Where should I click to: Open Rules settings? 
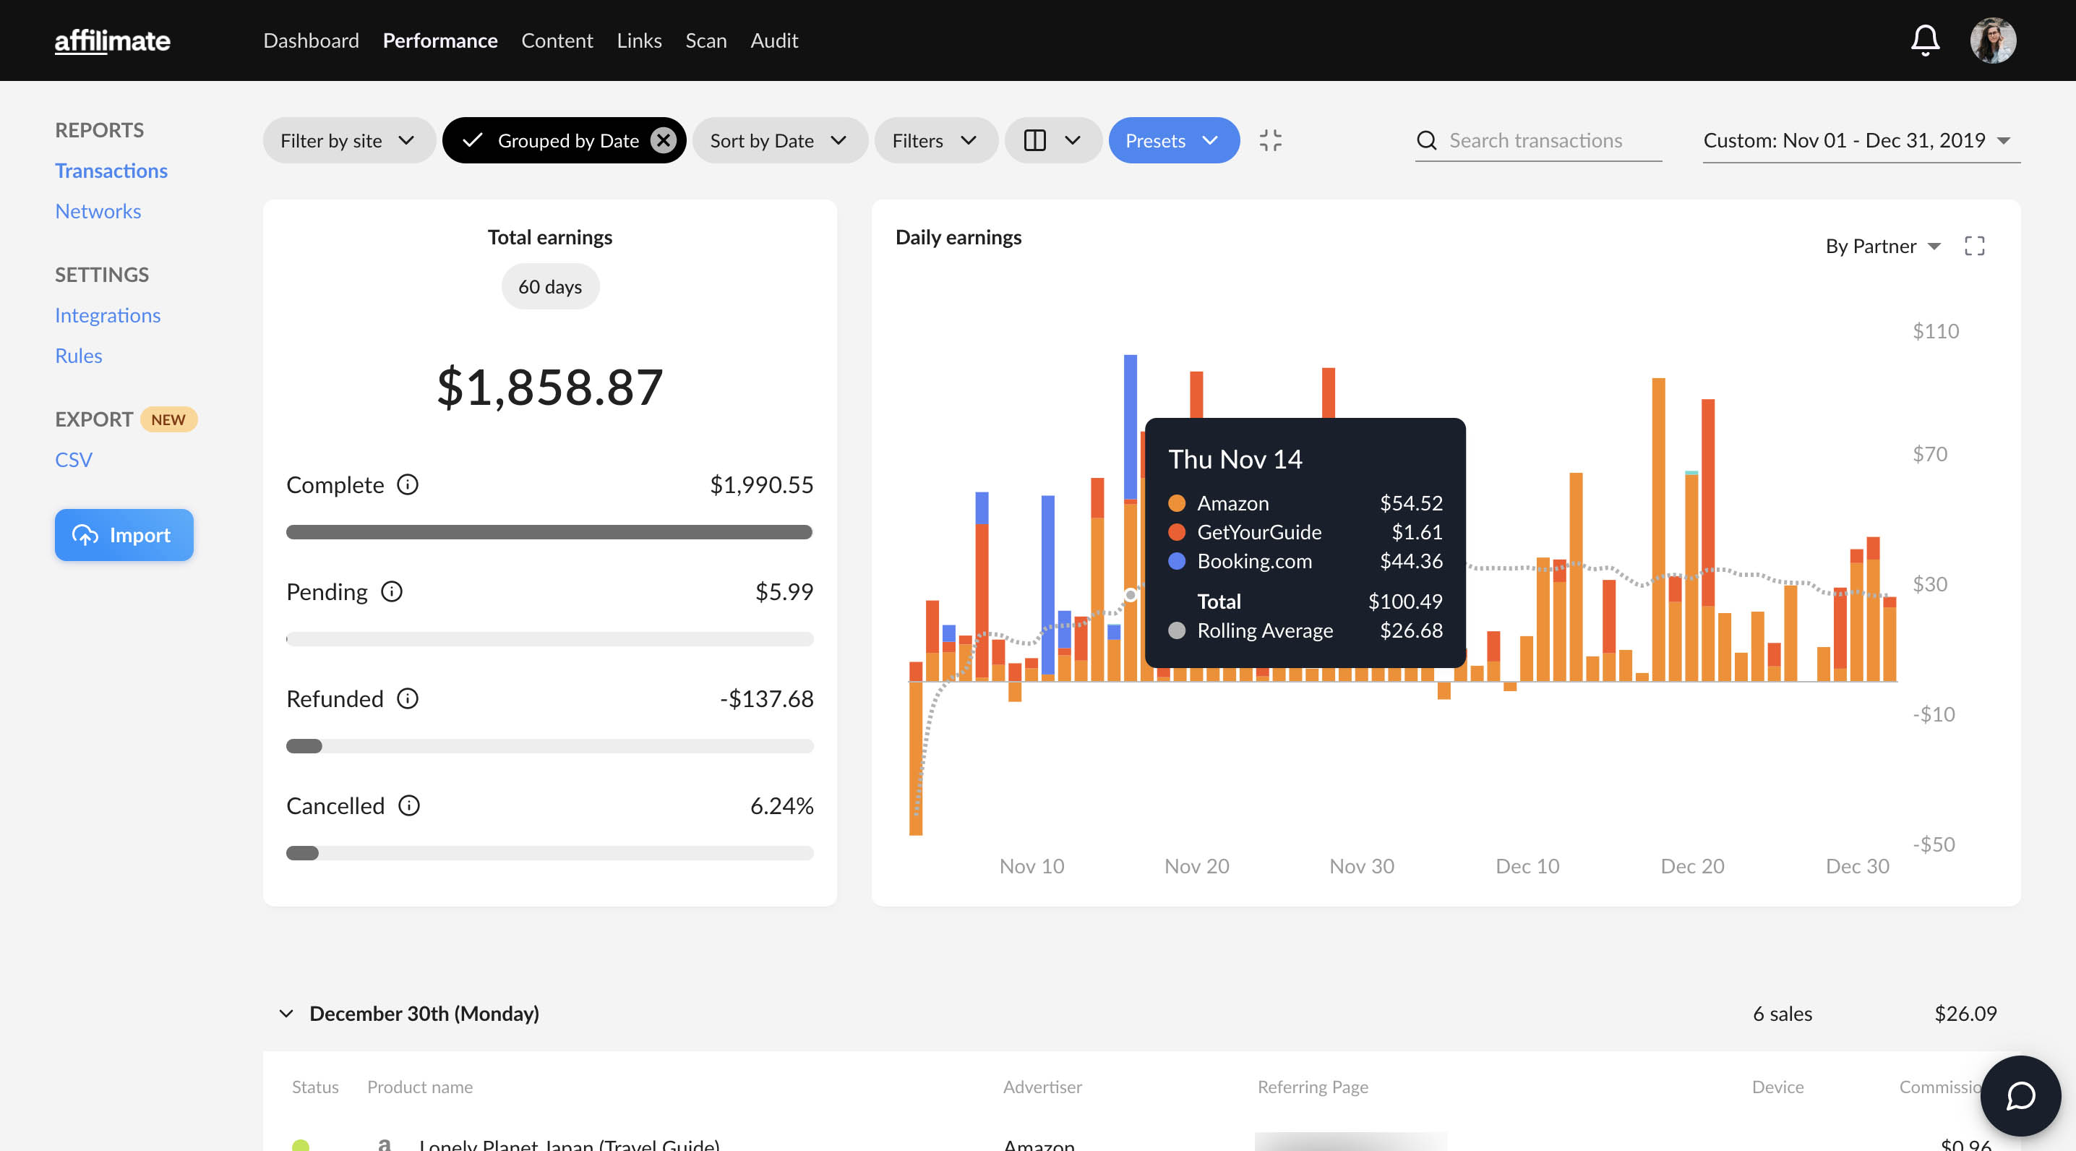tap(78, 356)
